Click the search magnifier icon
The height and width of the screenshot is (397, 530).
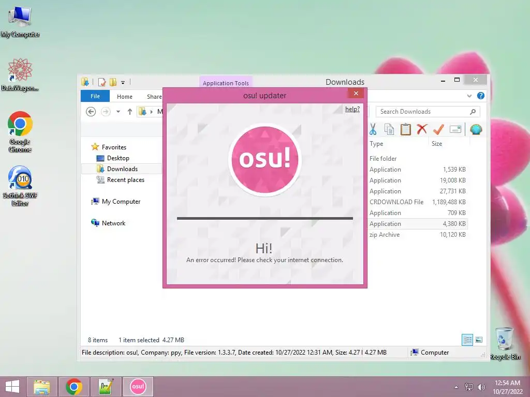473,112
